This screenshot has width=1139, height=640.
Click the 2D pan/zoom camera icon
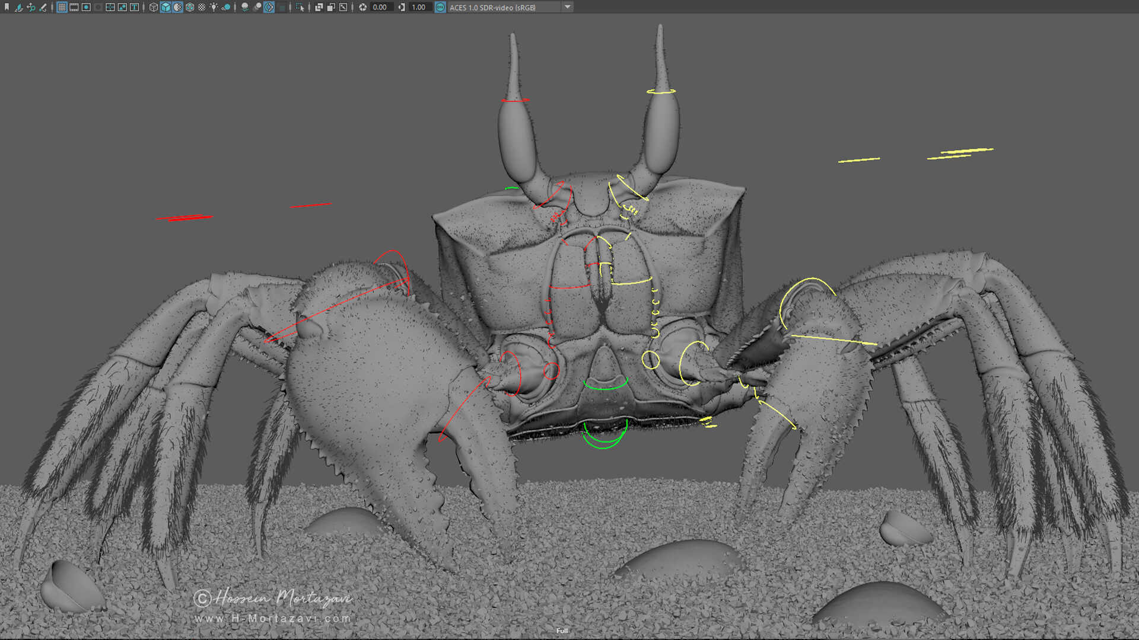[x=31, y=7]
